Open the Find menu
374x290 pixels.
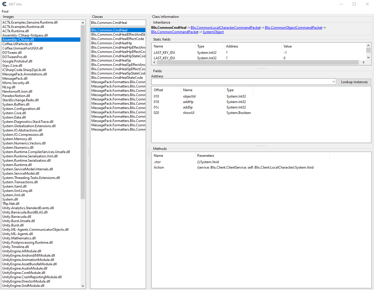[x=5, y=12]
